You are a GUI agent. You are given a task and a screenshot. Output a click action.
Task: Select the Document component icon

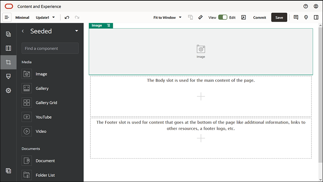[27, 161]
